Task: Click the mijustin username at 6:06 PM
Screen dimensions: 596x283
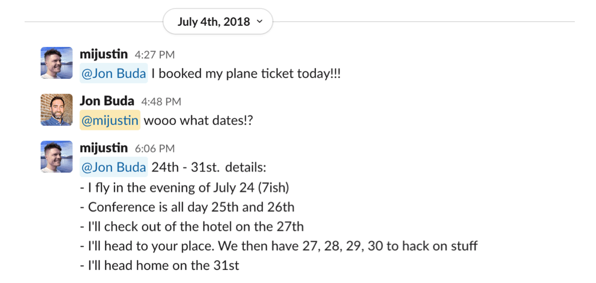Action: [104, 148]
